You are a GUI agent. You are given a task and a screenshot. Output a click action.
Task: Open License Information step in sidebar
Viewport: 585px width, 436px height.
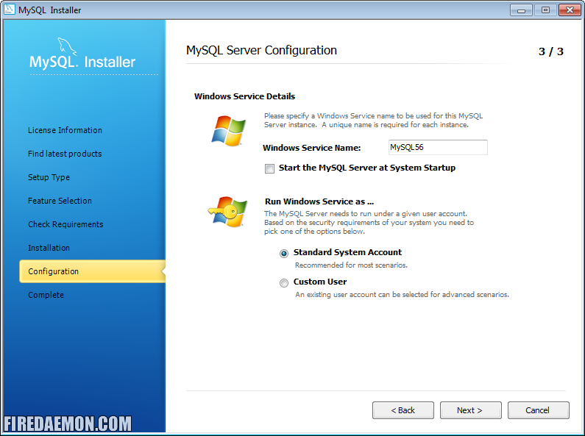pos(65,130)
